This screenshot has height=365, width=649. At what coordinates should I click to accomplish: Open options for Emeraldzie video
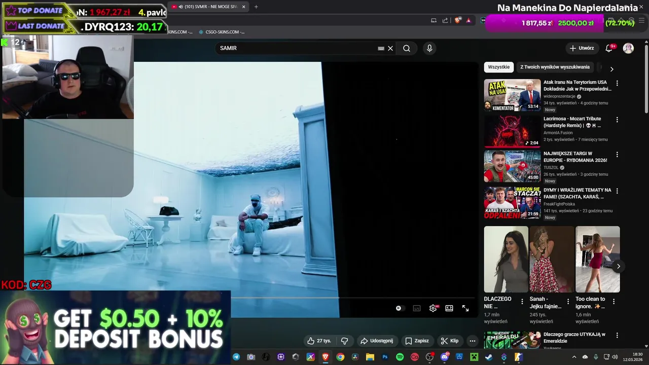click(x=617, y=335)
